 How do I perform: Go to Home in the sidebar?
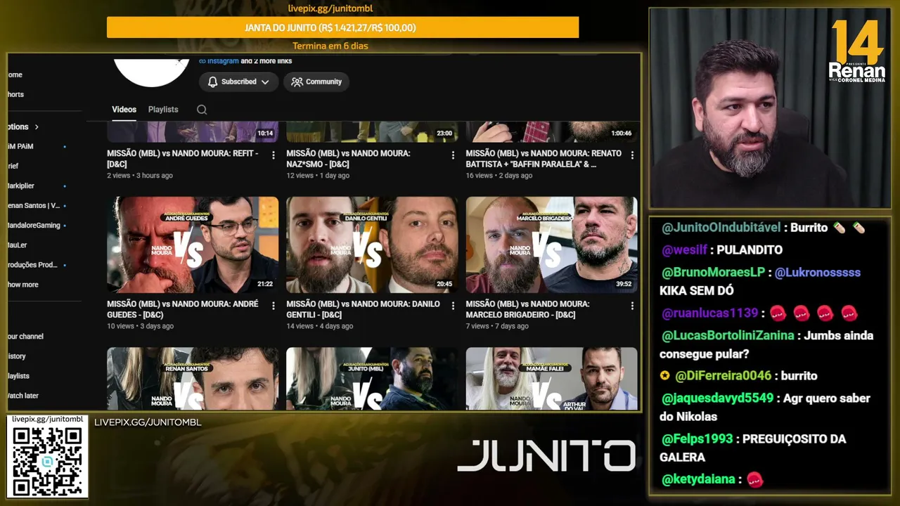(15, 74)
